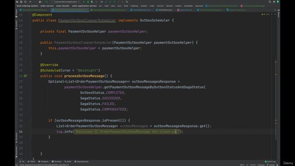Select the active PaymentOutboxCleanerScheduler.java tab
Screen dimensions: 295x166
70,10
